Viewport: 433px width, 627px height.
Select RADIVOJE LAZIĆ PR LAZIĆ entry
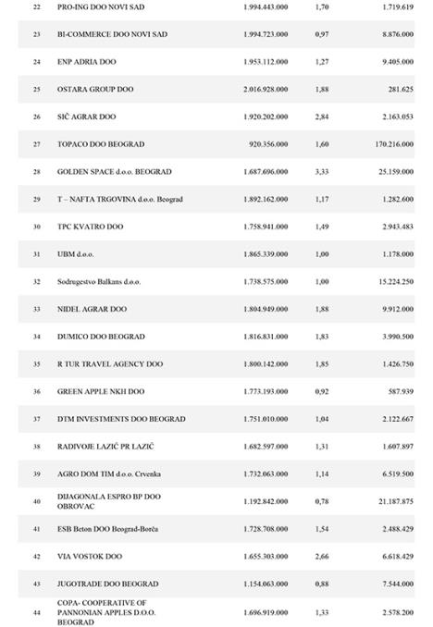point(216,447)
